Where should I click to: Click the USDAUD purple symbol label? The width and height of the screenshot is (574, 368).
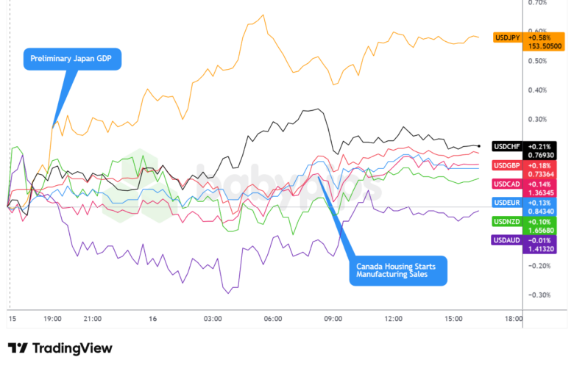[x=506, y=240]
